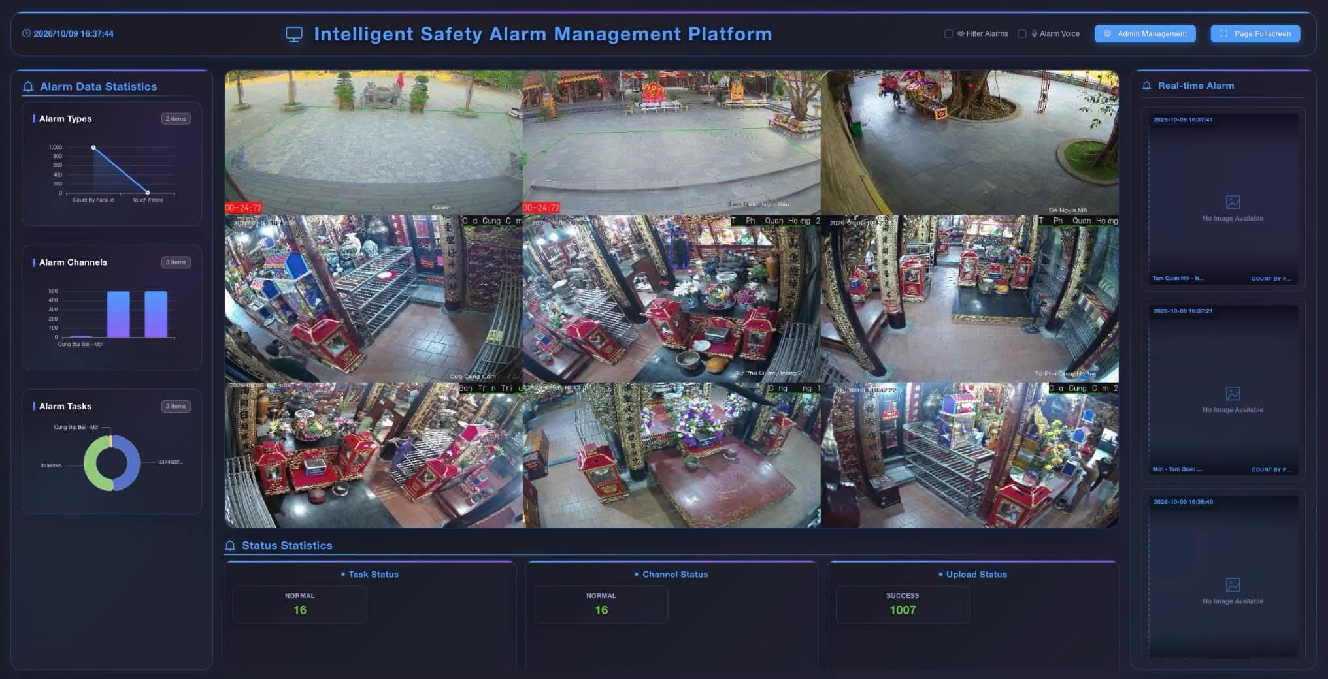Screen dimensions: 1328x679
Task: Click the microphone icon next to Alarm Voice
Action: click(x=1034, y=33)
